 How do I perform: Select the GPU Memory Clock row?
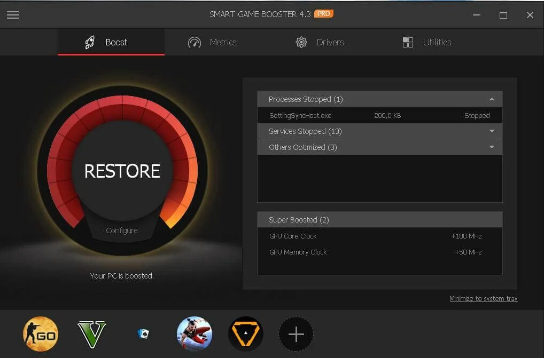[x=380, y=252]
